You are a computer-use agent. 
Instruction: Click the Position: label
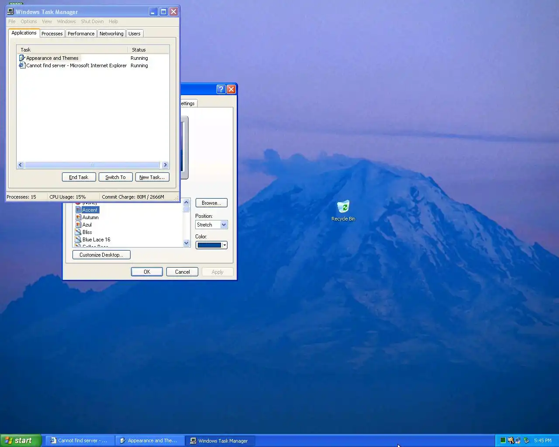(204, 216)
